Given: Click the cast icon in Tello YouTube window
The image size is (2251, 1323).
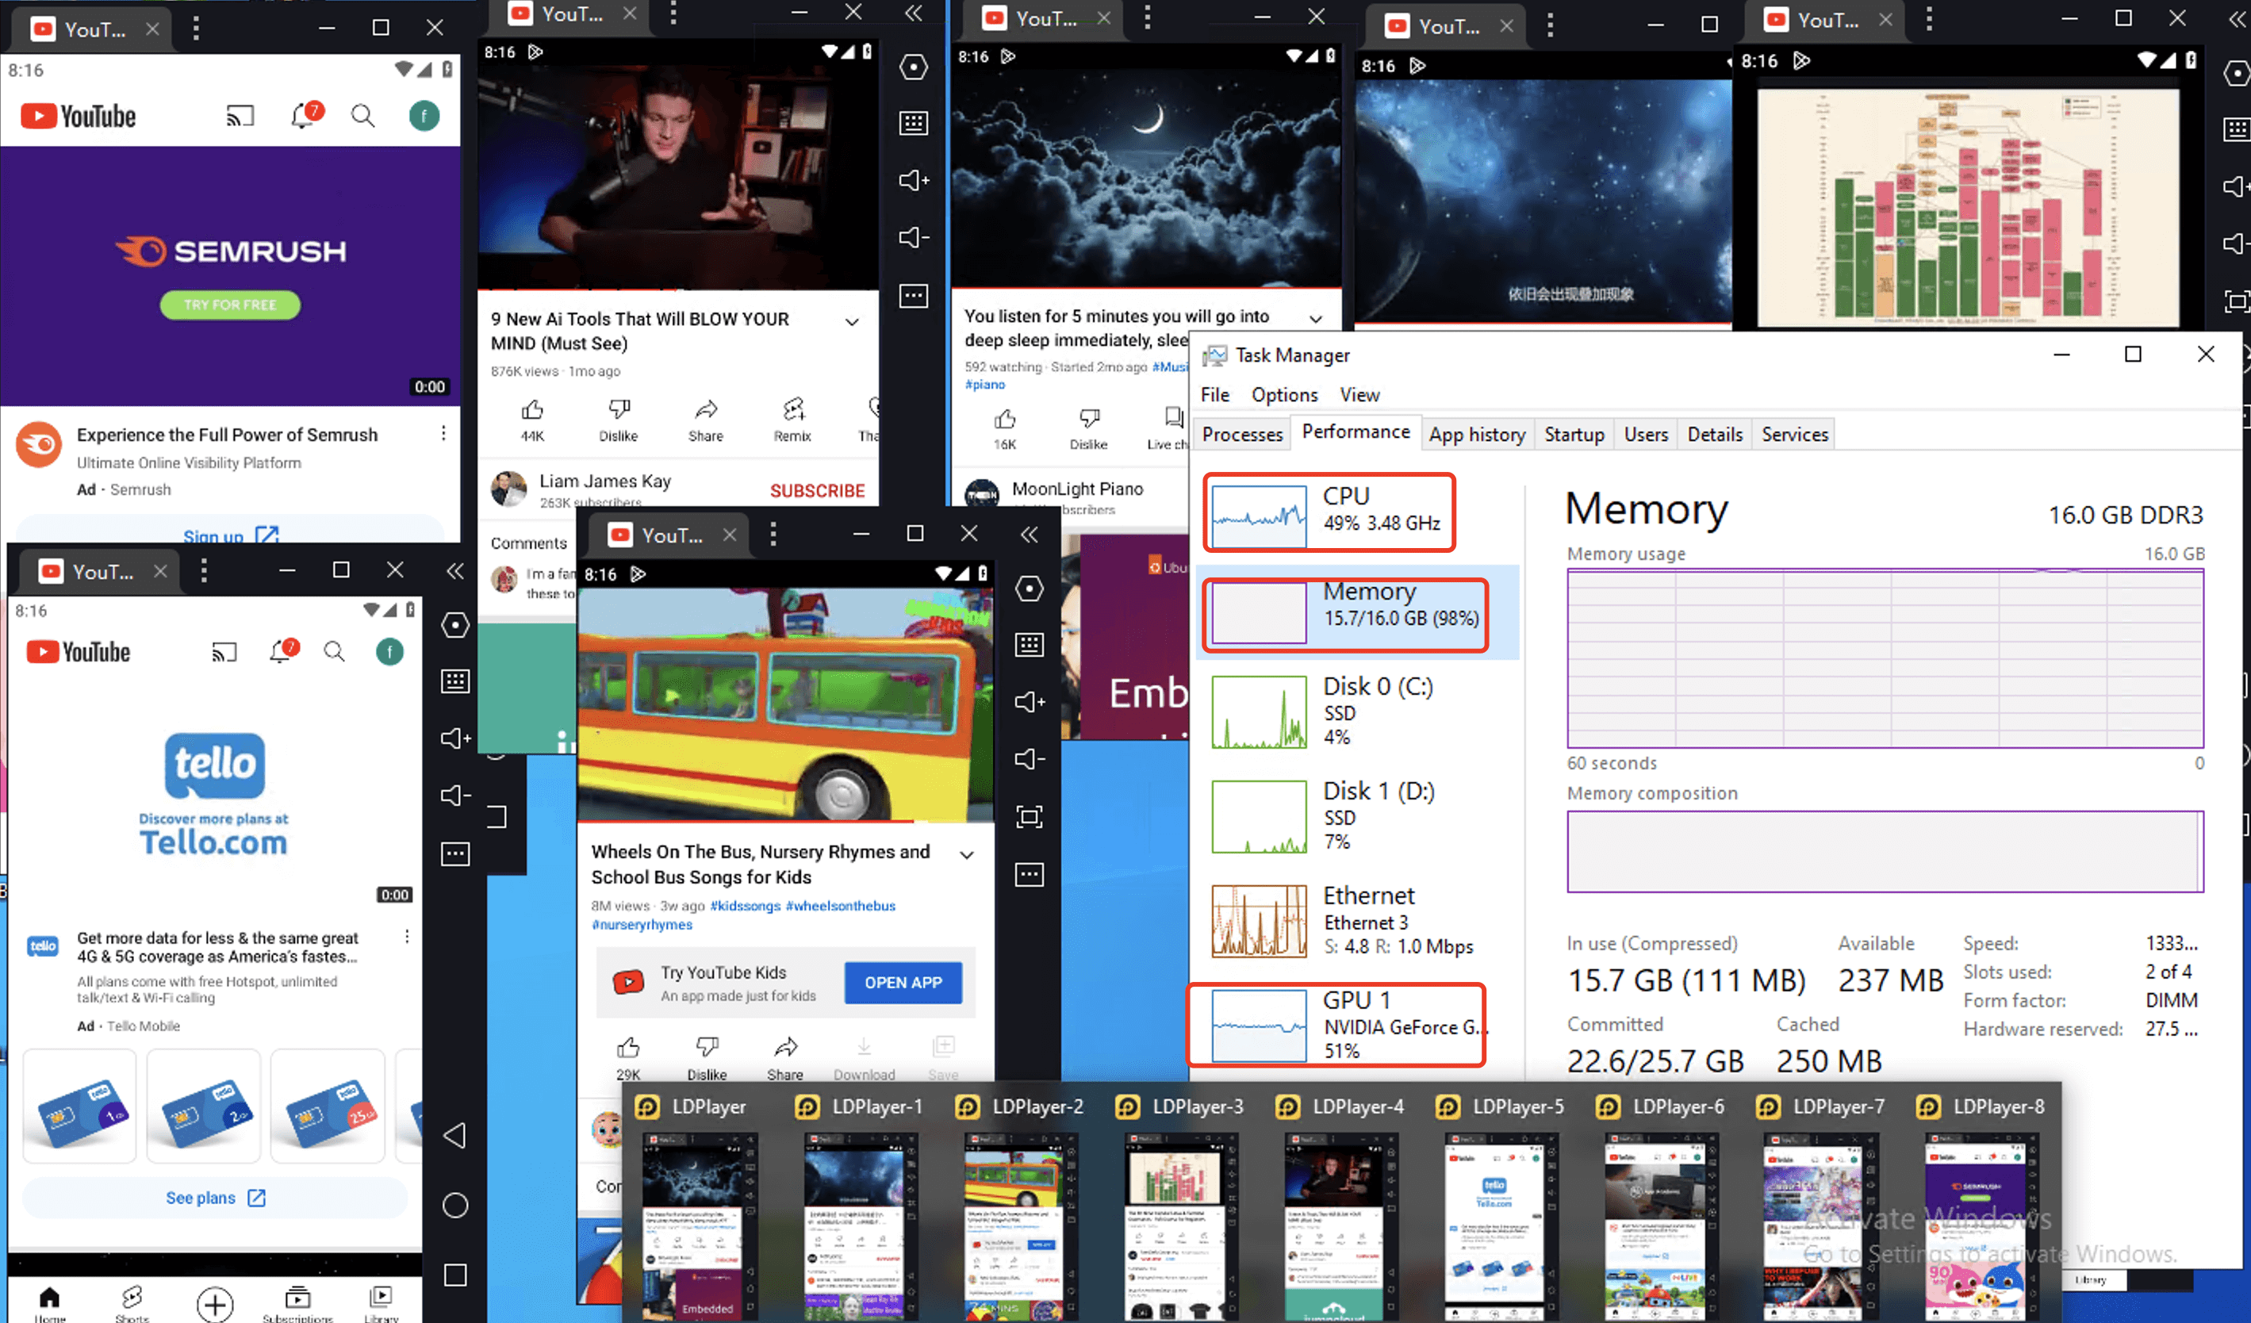Looking at the screenshot, I should [224, 652].
